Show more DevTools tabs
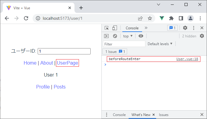 point(146,28)
